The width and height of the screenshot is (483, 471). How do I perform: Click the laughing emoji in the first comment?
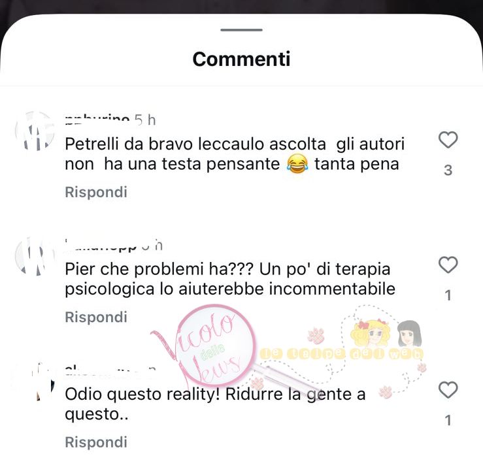tap(297, 164)
